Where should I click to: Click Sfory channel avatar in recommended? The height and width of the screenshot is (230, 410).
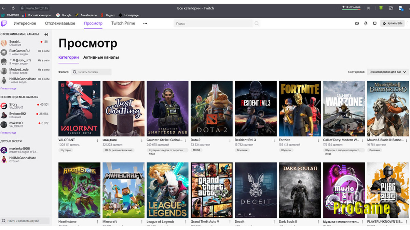coord(4,106)
